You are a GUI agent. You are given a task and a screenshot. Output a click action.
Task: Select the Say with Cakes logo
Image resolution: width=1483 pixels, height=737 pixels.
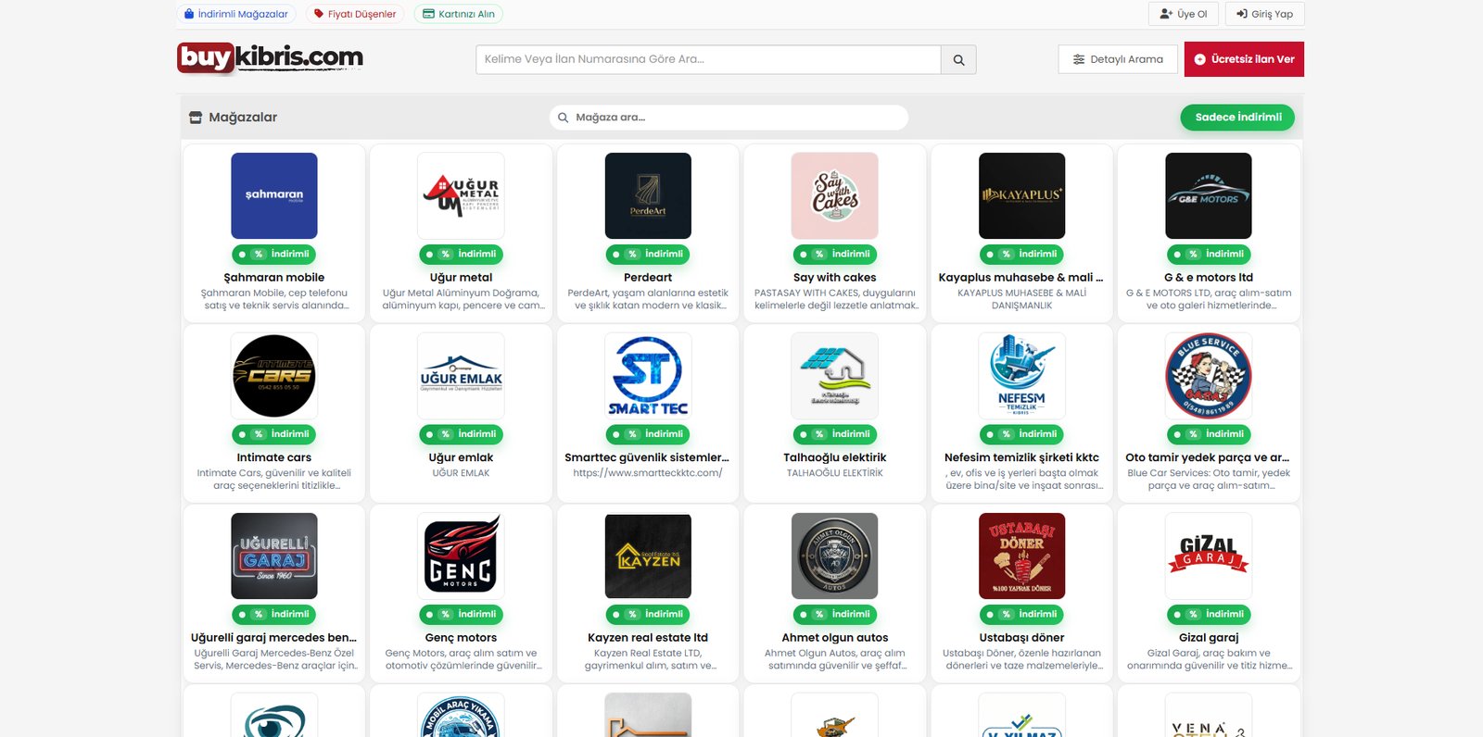point(835,196)
